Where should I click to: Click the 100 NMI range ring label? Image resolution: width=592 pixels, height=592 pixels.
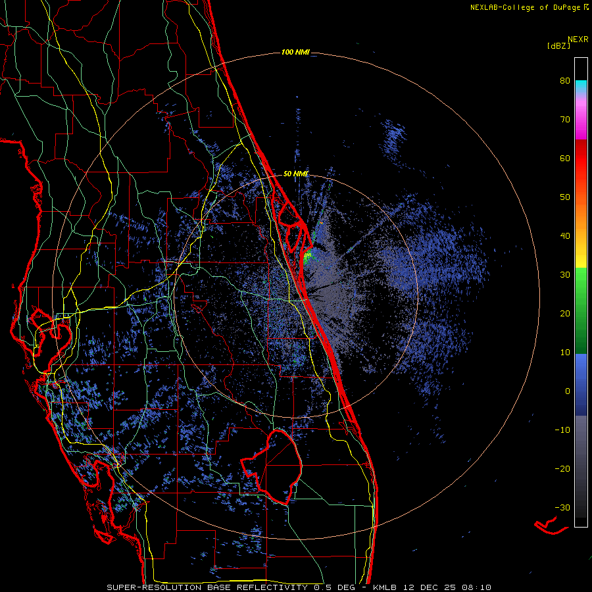(x=295, y=52)
